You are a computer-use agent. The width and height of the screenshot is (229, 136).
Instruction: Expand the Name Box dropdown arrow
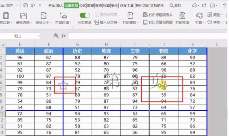(x=39, y=36)
